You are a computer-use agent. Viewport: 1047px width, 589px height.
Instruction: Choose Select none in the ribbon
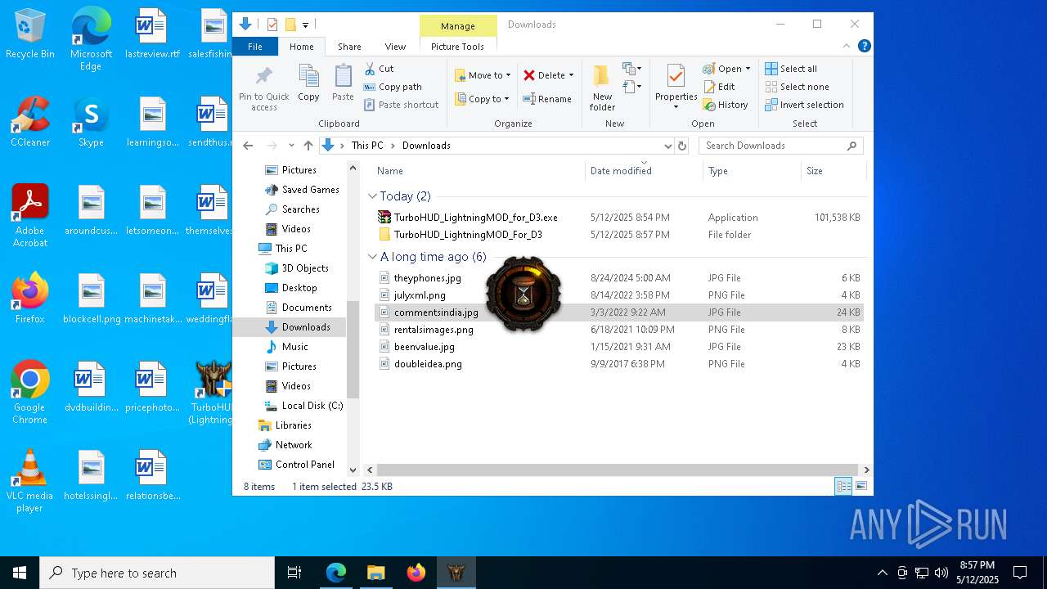[x=797, y=87]
